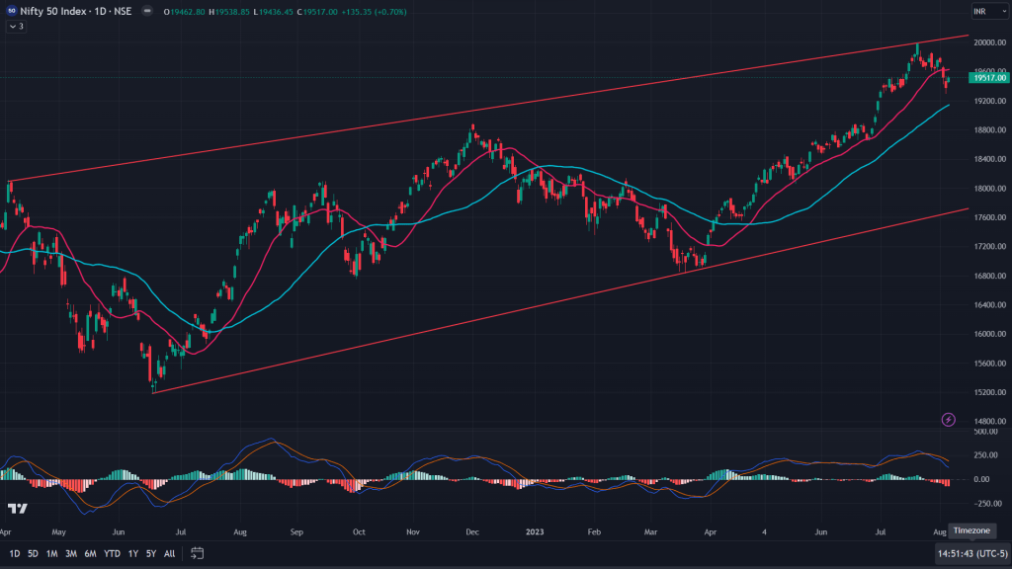Open timezone menu showing 14:51:43 (UTC-5)
The image size is (1012, 569).
click(973, 553)
